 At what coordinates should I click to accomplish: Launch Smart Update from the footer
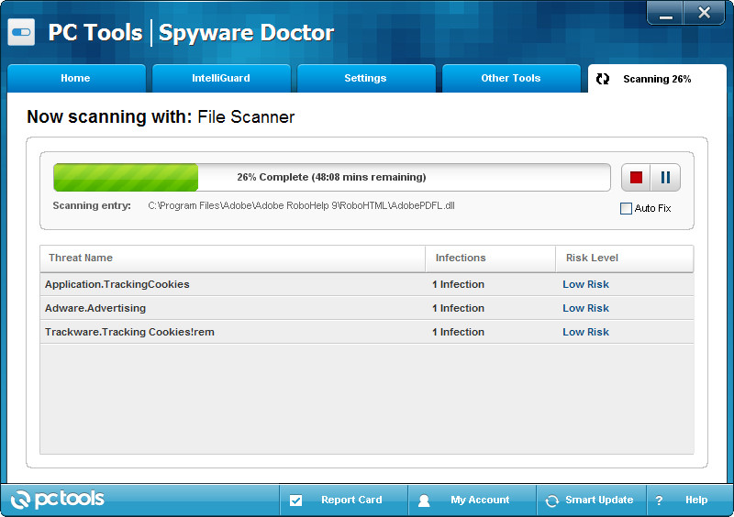591,500
